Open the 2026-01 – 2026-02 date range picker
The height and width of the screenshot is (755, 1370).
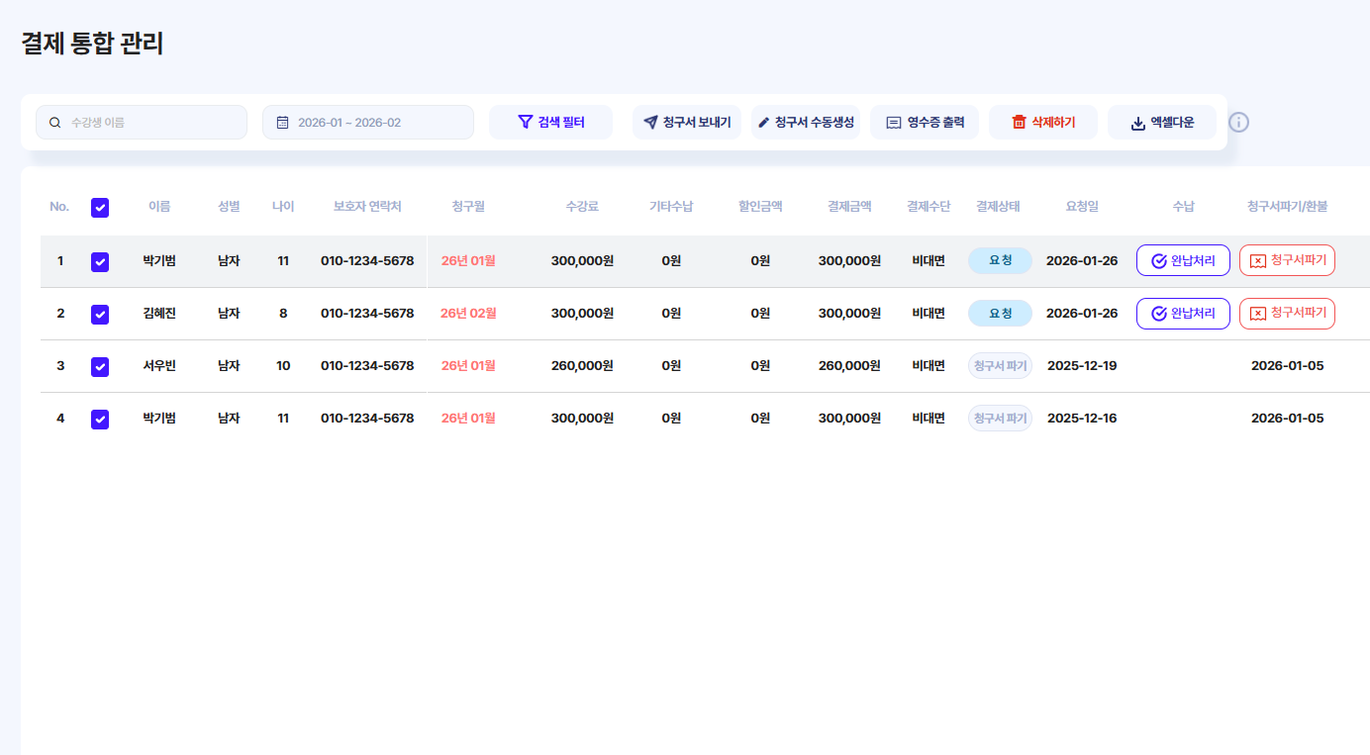(x=368, y=123)
